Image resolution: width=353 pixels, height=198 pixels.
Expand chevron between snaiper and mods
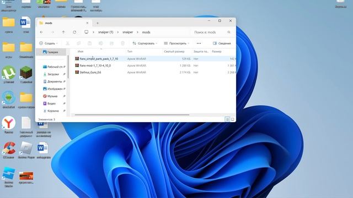137,32
